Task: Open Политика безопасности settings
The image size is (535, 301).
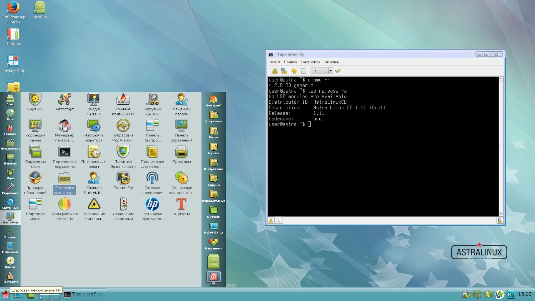Action: coord(123,157)
